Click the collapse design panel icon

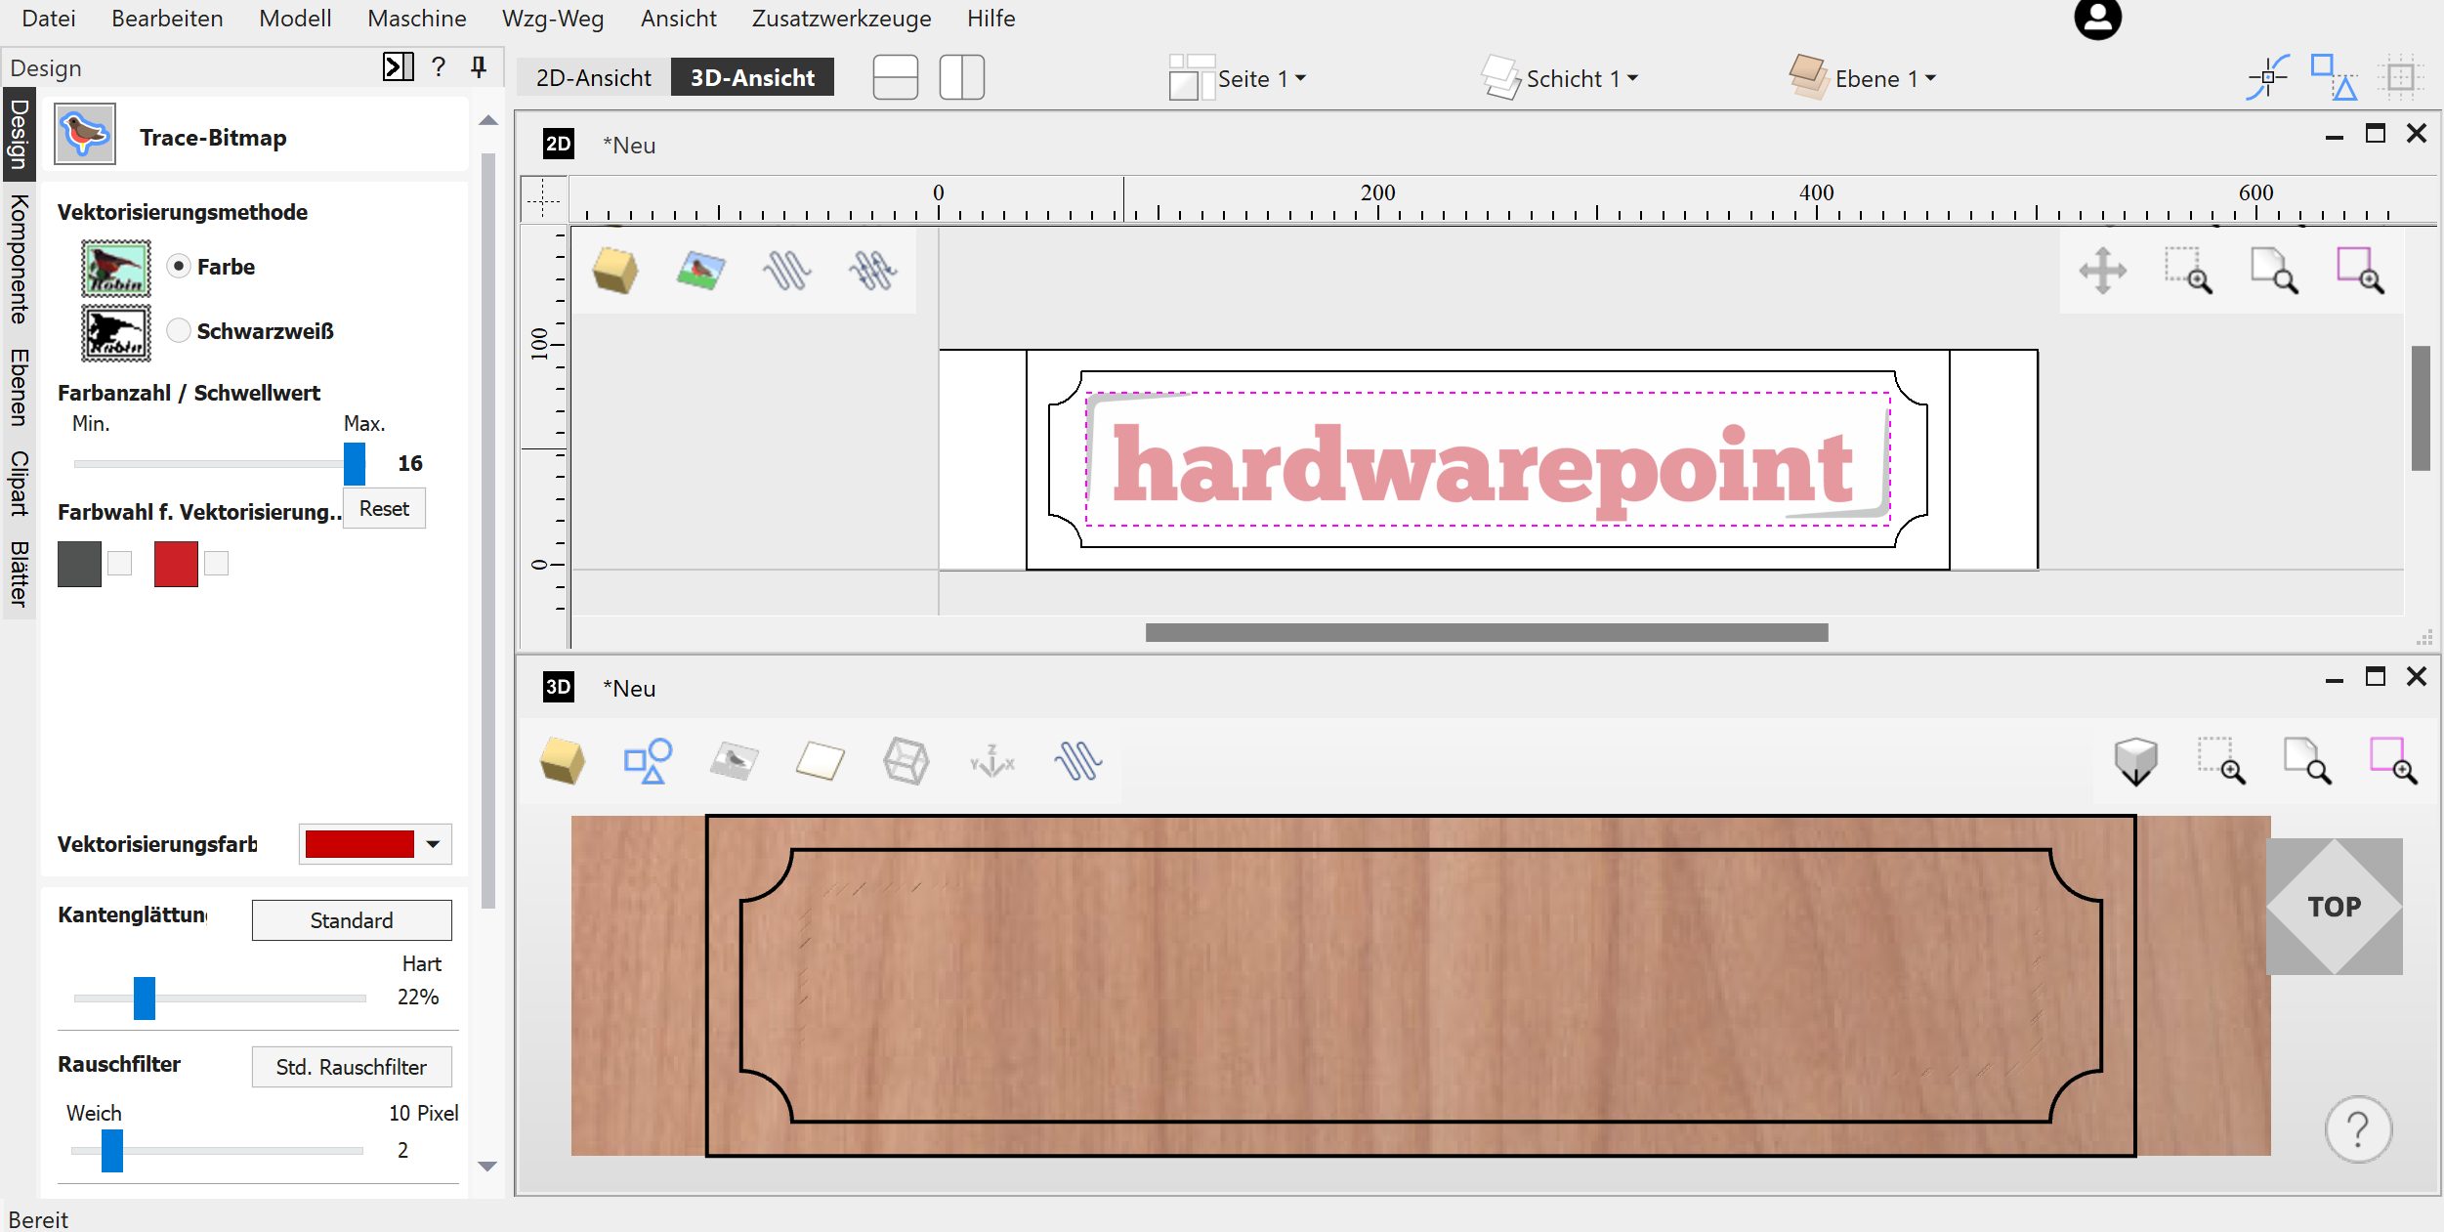397,66
